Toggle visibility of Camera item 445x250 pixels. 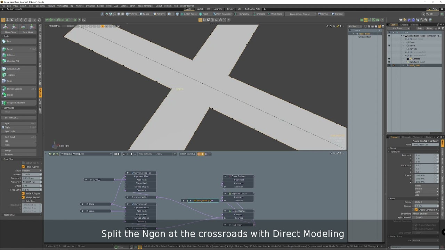[x=389, y=59]
